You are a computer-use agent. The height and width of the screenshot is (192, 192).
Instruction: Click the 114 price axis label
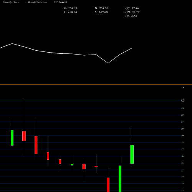pyautogui.click(x=183, y=190)
